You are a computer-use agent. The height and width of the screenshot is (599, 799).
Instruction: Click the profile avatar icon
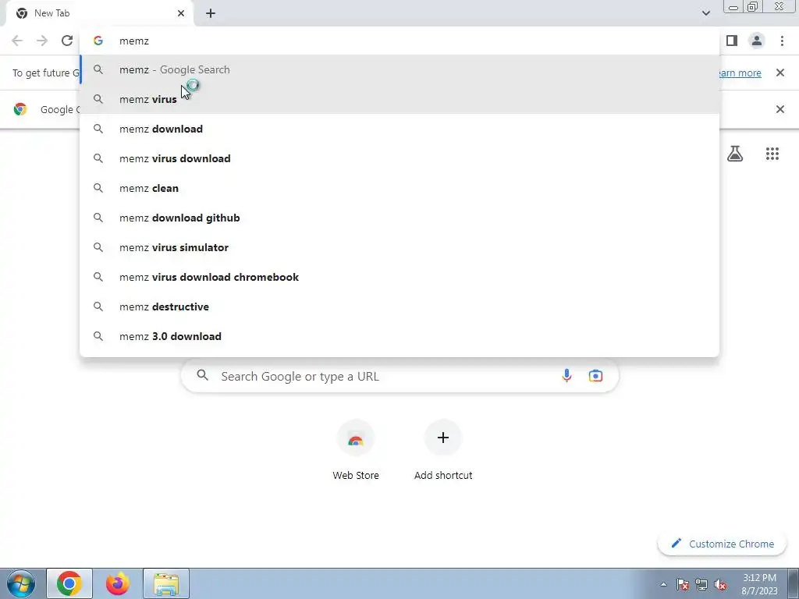click(x=757, y=41)
